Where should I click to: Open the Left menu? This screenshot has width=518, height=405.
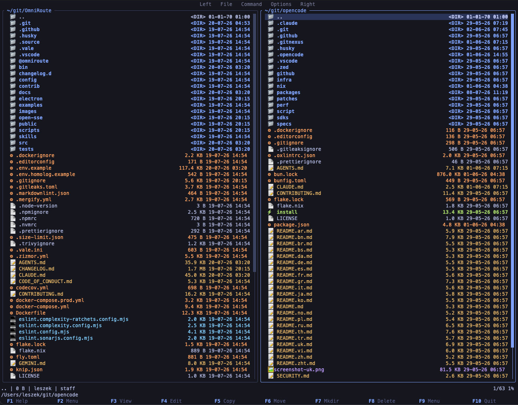(x=205, y=4)
